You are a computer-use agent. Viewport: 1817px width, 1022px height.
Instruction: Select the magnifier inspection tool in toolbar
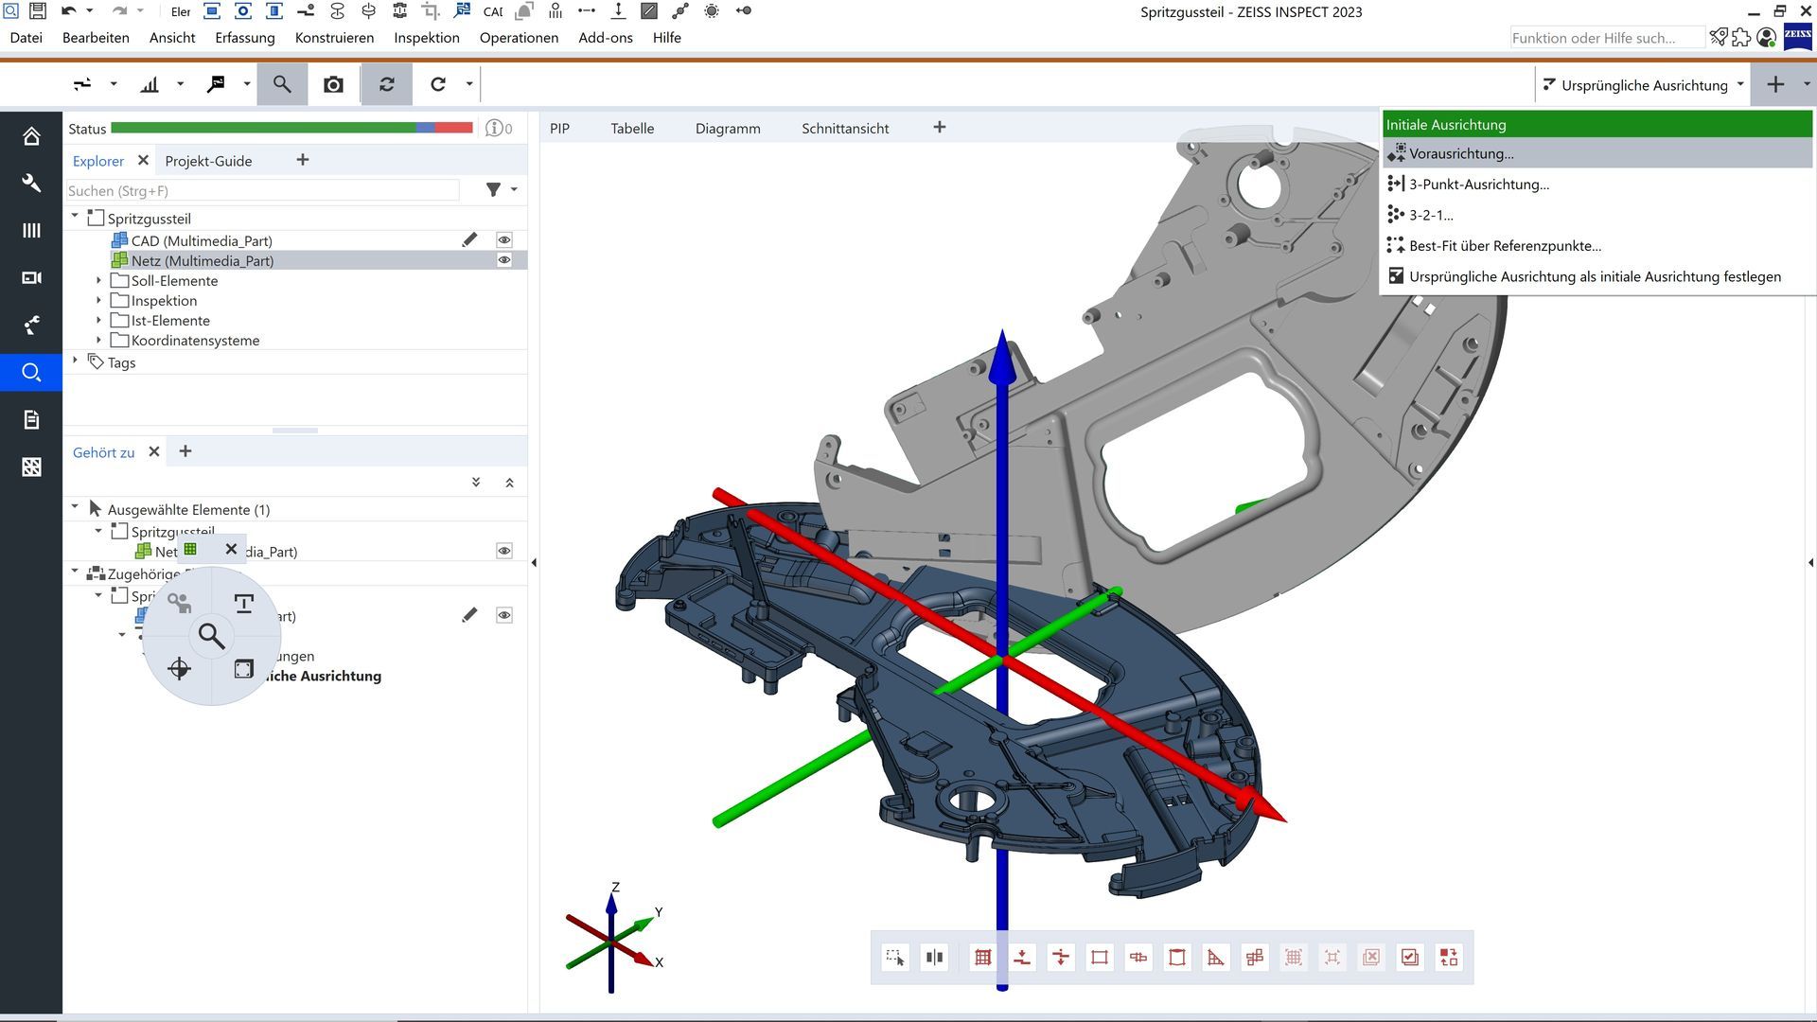(282, 84)
